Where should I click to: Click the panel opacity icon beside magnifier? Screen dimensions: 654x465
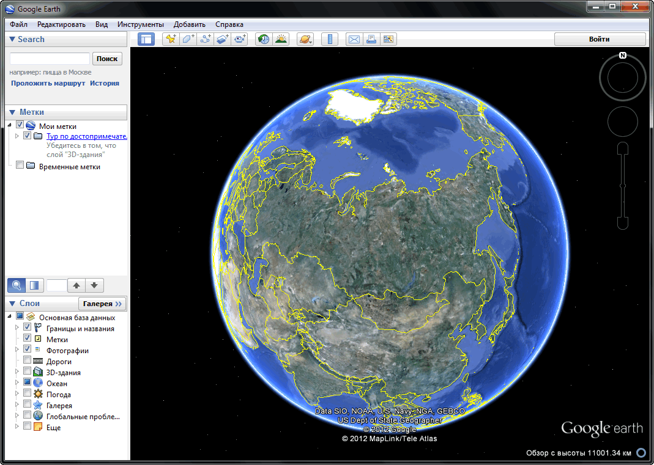(35, 285)
